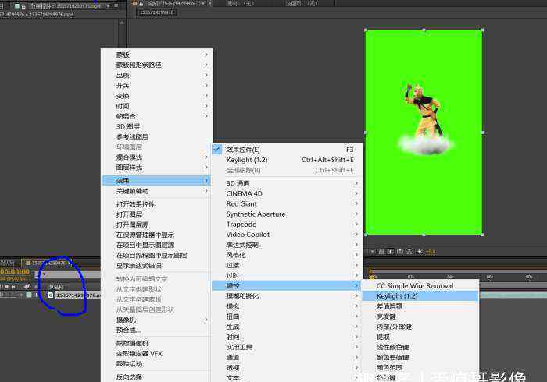Click 反向选择 invert selection item
The image size is (547, 382).
[x=156, y=377]
